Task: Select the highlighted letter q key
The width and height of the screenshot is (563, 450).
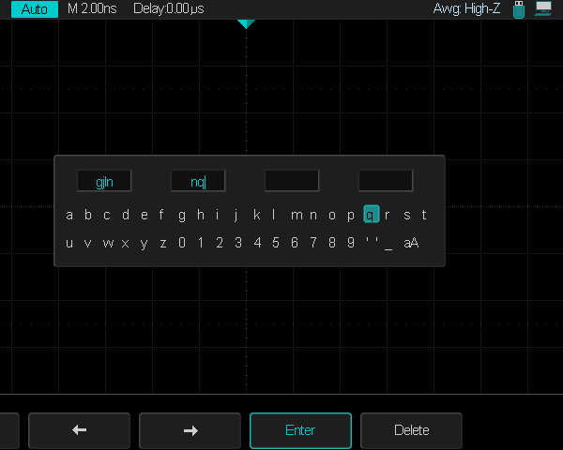Action: coord(371,215)
